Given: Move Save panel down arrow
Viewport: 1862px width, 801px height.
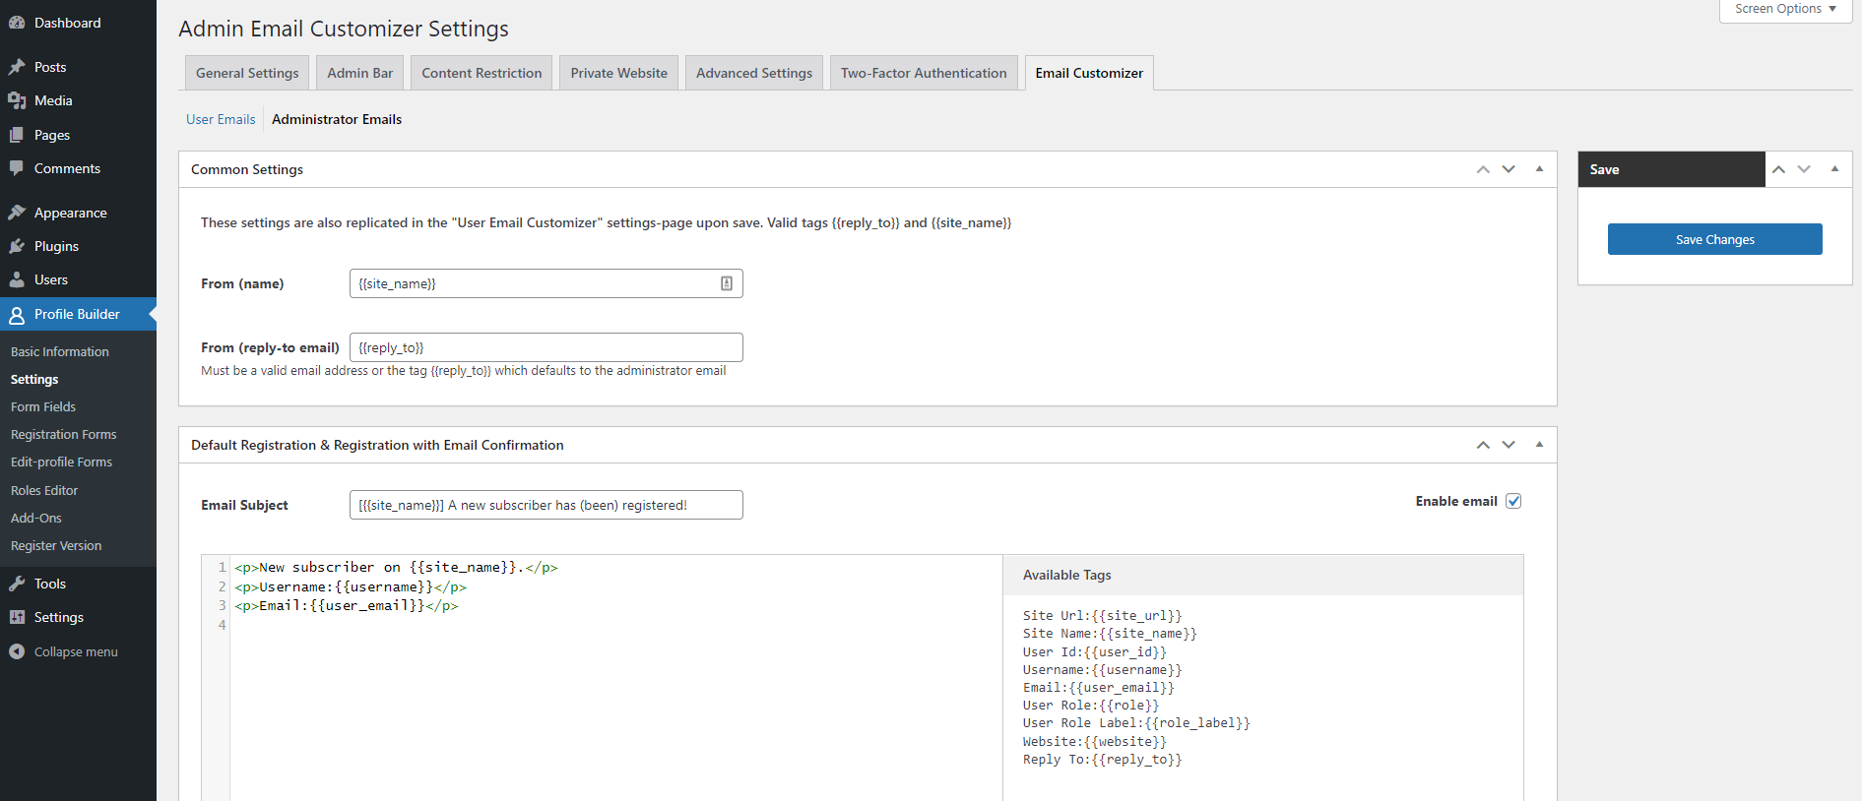Looking at the screenshot, I should [1804, 169].
